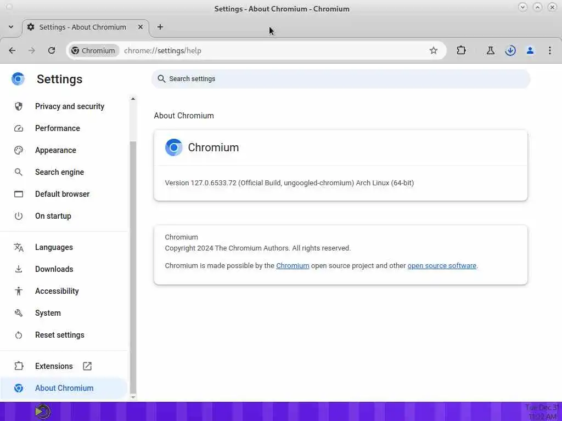Image resolution: width=562 pixels, height=421 pixels.
Task: Click the System wrench icon
Action: click(19, 313)
